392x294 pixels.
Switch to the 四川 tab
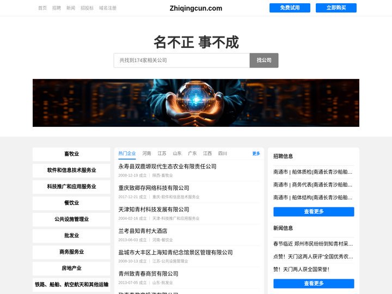point(223,154)
